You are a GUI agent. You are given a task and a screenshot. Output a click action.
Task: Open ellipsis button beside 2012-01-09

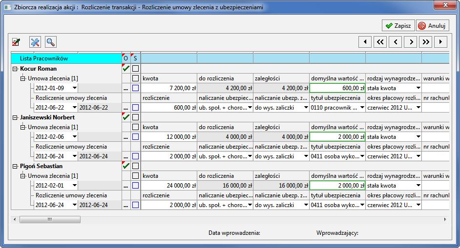[x=126, y=88]
